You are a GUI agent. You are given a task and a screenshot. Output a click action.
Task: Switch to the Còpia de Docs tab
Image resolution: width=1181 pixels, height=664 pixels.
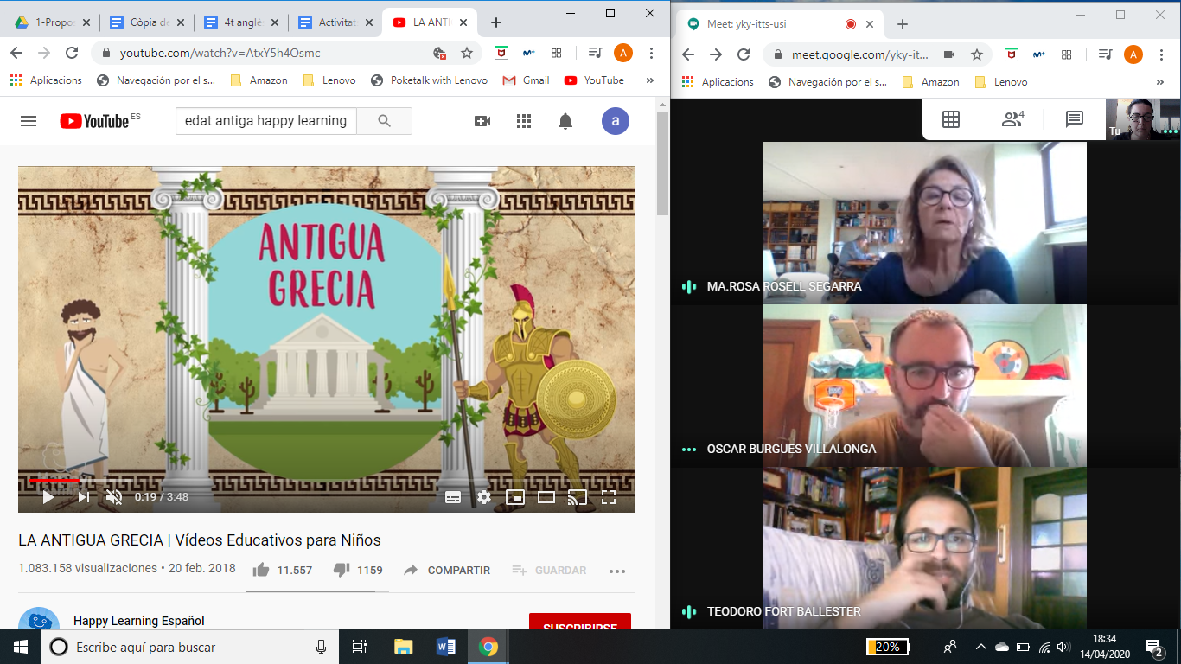coord(148,22)
